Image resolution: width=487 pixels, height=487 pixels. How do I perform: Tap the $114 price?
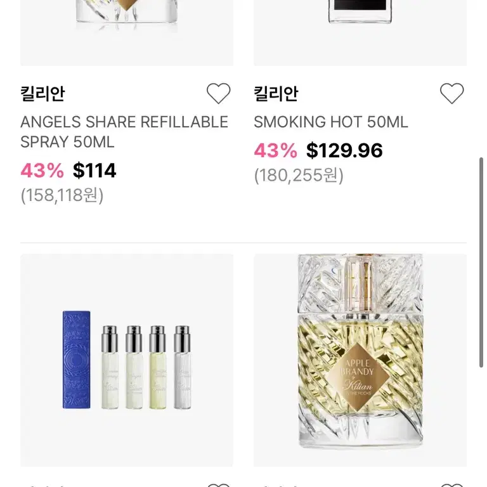click(94, 171)
